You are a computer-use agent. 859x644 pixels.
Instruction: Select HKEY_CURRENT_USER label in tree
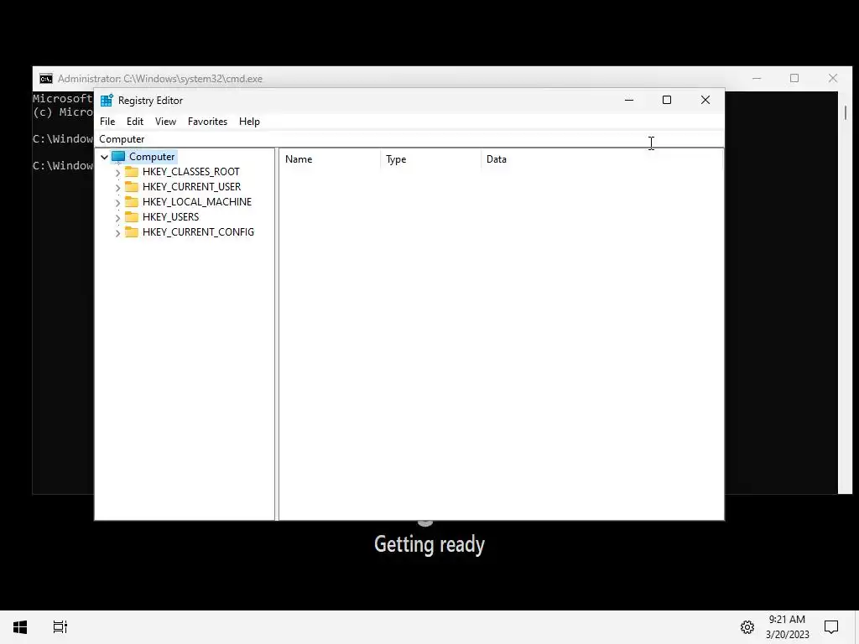[x=191, y=187]
